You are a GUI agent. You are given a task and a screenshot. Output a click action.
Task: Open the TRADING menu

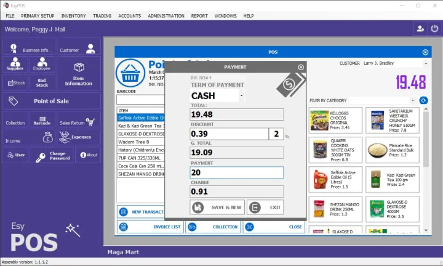102,16
